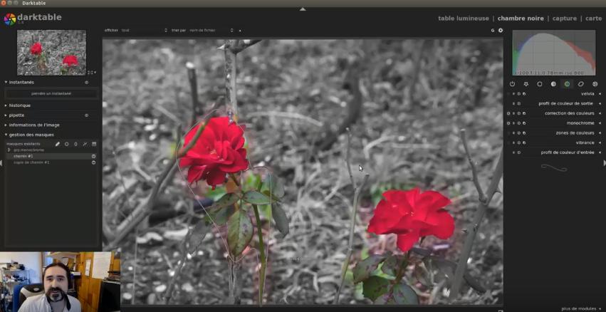
Task: Switch to table lumineuse view
Action: (x=463, y=19)
